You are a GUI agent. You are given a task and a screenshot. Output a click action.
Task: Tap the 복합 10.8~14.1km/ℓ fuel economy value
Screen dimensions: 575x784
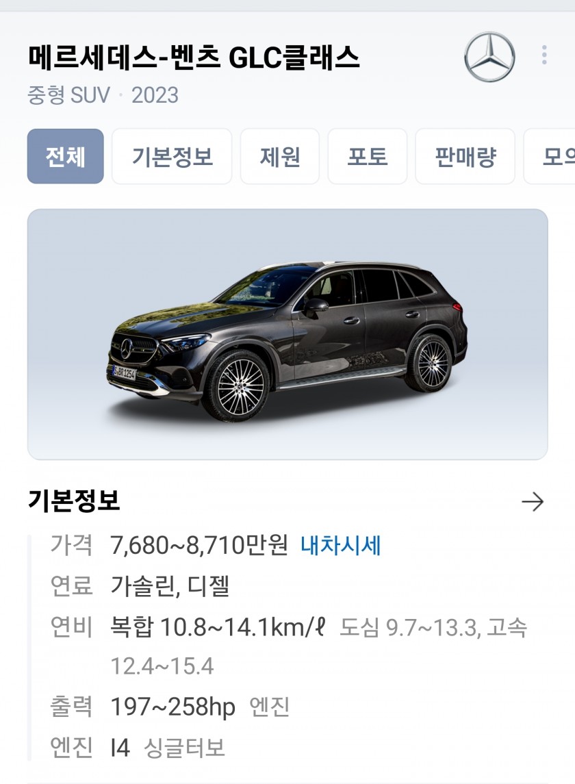218,627
